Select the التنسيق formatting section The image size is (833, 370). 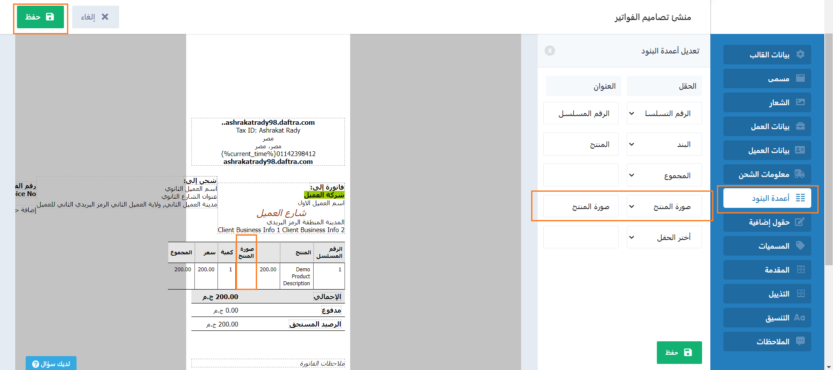pos(767,318)
